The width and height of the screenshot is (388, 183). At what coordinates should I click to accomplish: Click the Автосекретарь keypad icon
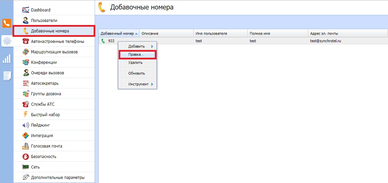point(26,83)
